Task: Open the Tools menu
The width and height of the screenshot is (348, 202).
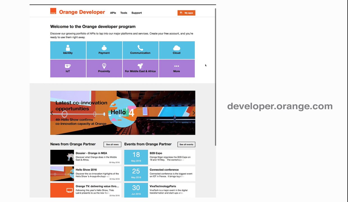Action: [124, 13]
